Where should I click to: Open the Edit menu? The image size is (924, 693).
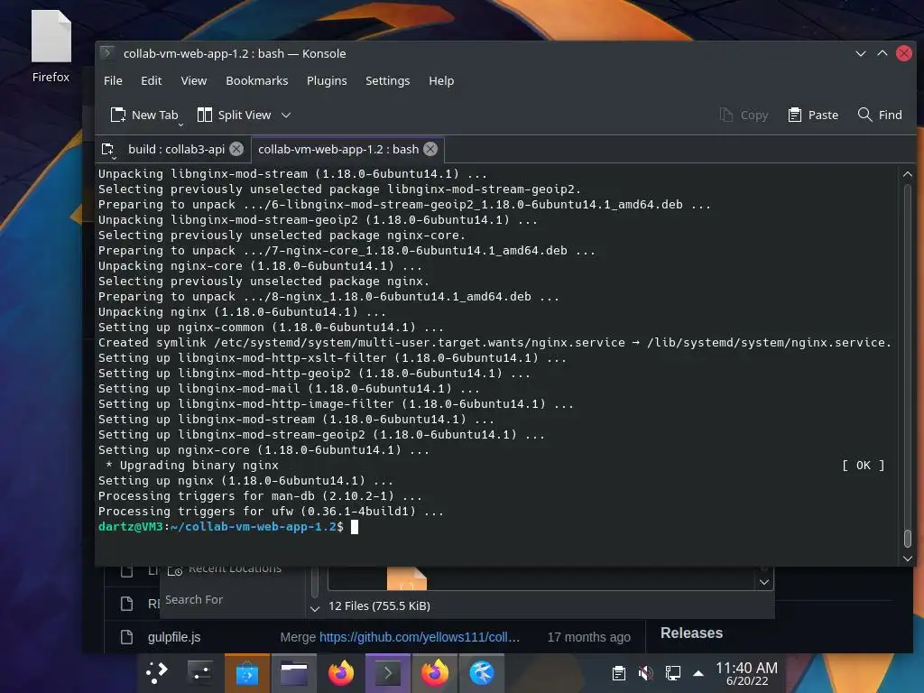pos(152,80)
